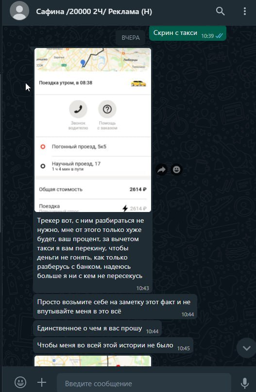Click message starting with 'Трекер вот'
This screenshot has width=256, height=392.
pos(93,252)
